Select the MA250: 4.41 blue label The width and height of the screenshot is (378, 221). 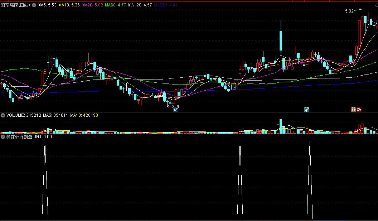click(x=166, y=5)
